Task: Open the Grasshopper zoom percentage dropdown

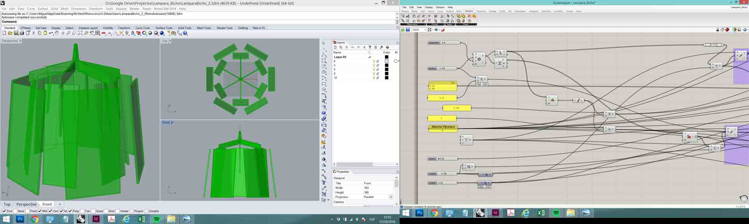Action: click(425, 30)
